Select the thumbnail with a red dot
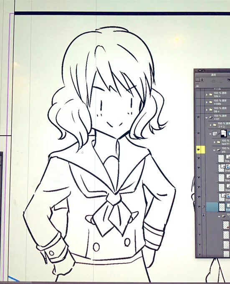 point(226,225)
